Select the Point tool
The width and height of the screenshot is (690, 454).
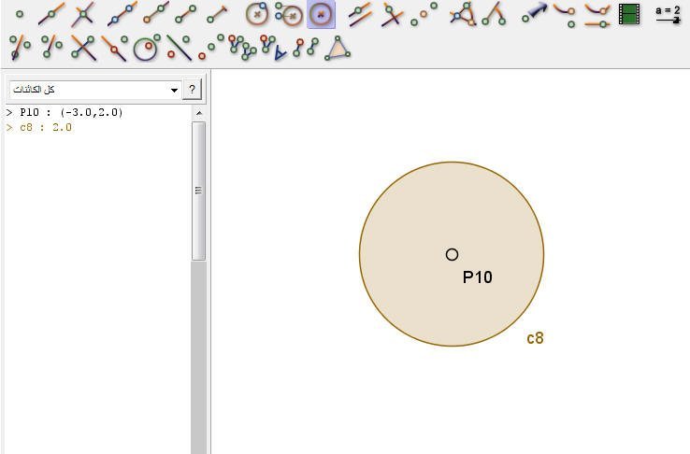coord(20,15)
